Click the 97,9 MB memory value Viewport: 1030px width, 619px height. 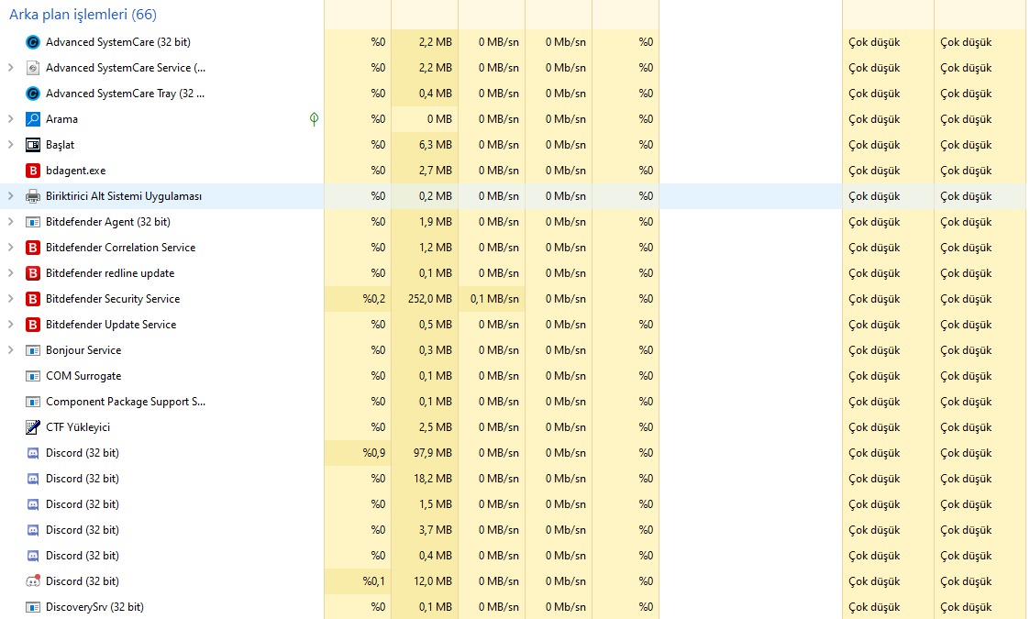pos(432,453)
